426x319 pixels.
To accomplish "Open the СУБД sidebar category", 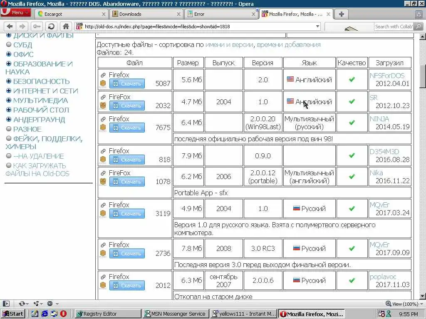I will (x=23, y=45).
